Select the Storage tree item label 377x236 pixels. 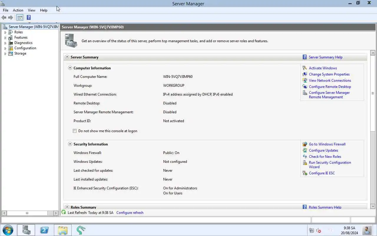(20, 53)
